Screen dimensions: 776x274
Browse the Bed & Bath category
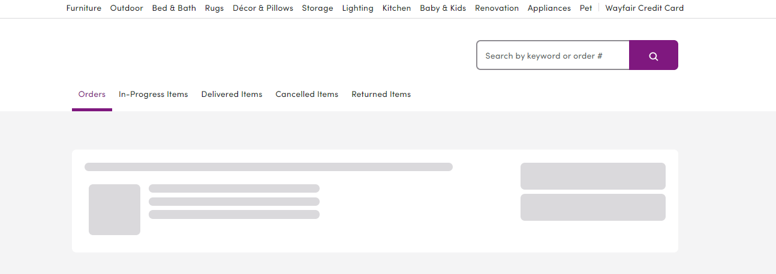coord(174,8)
